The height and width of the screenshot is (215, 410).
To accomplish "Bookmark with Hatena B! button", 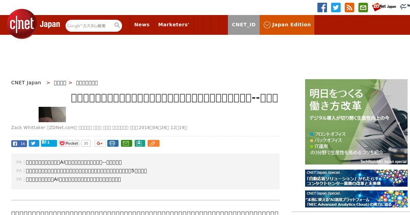I will (49, 143).
